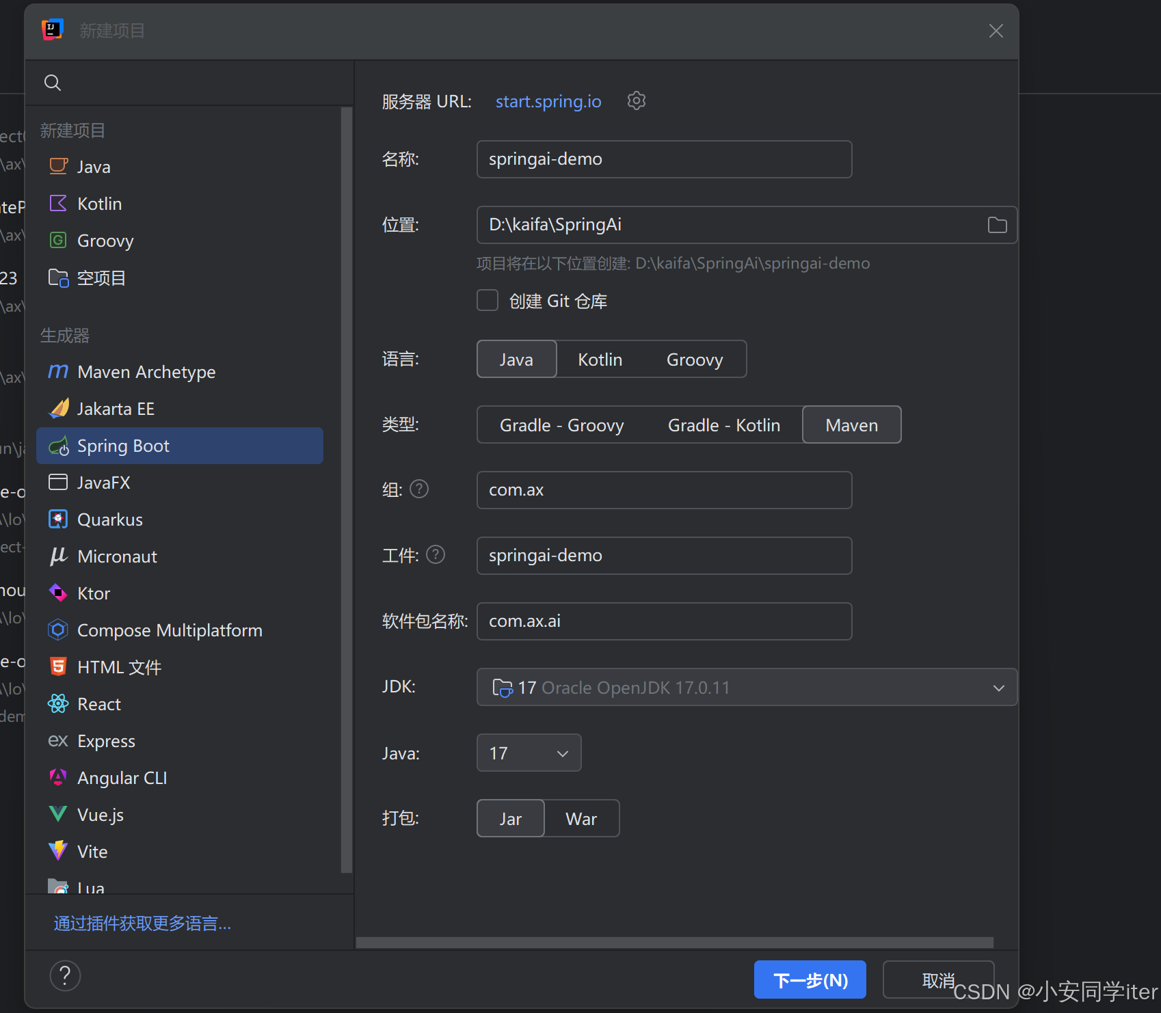
Task: Choose the Angular CLI generator icon
Action: pyautogui.click(x=59, y=777)
